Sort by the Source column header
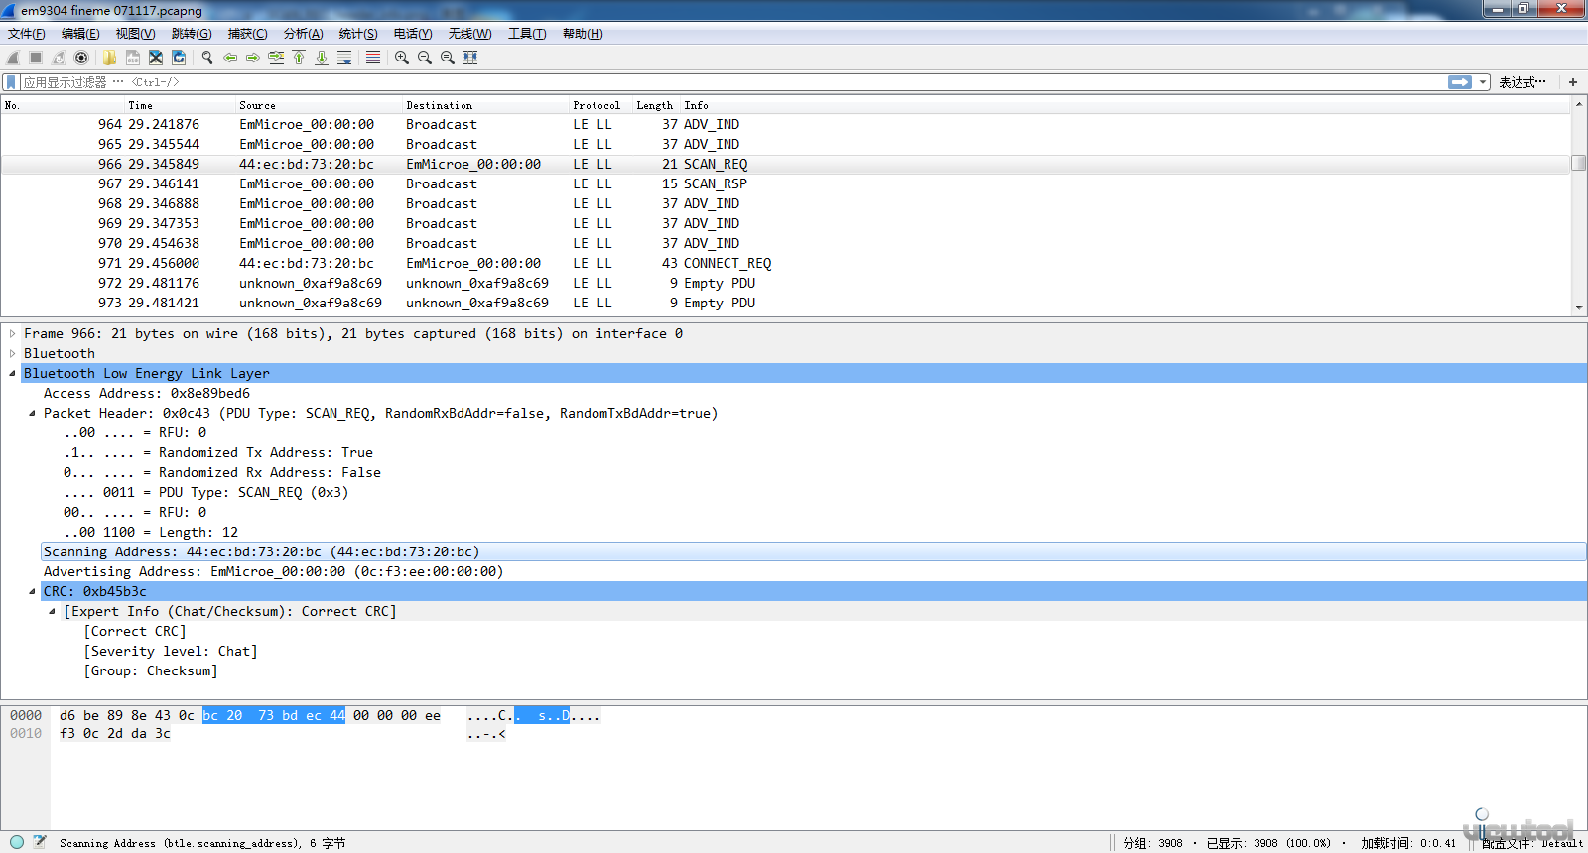This screenshot has width=1588, height=853. (319, 105)
